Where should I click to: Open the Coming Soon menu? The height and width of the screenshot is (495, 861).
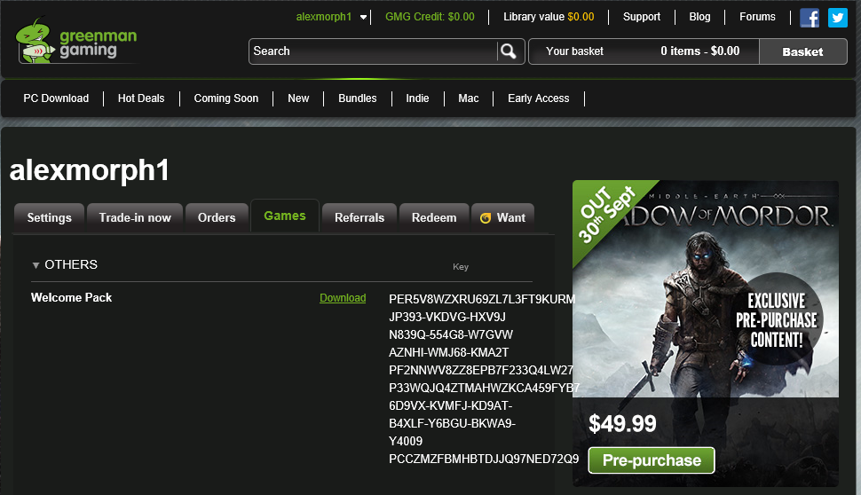[x=226, y=98]
